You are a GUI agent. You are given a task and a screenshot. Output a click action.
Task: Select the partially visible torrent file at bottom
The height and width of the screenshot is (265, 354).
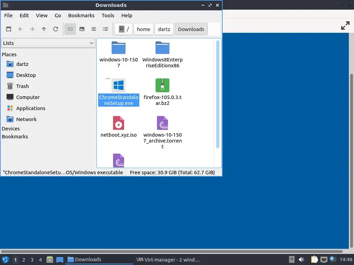pos(119,160)
